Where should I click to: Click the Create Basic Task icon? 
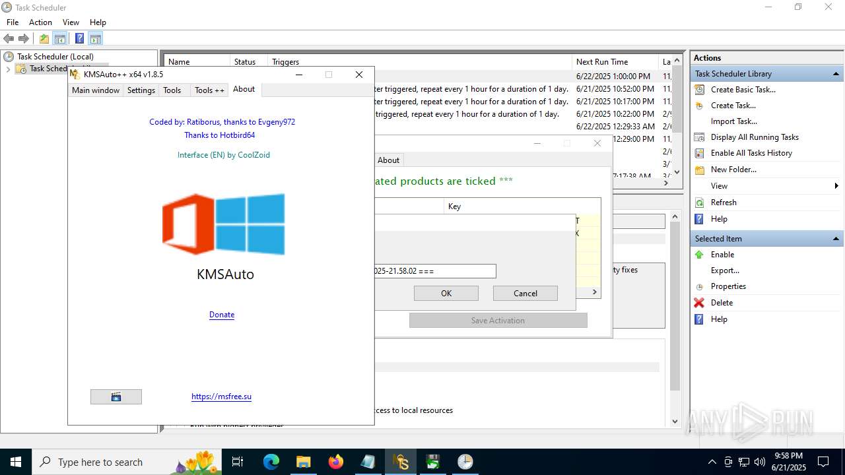[x=699, y=90]
